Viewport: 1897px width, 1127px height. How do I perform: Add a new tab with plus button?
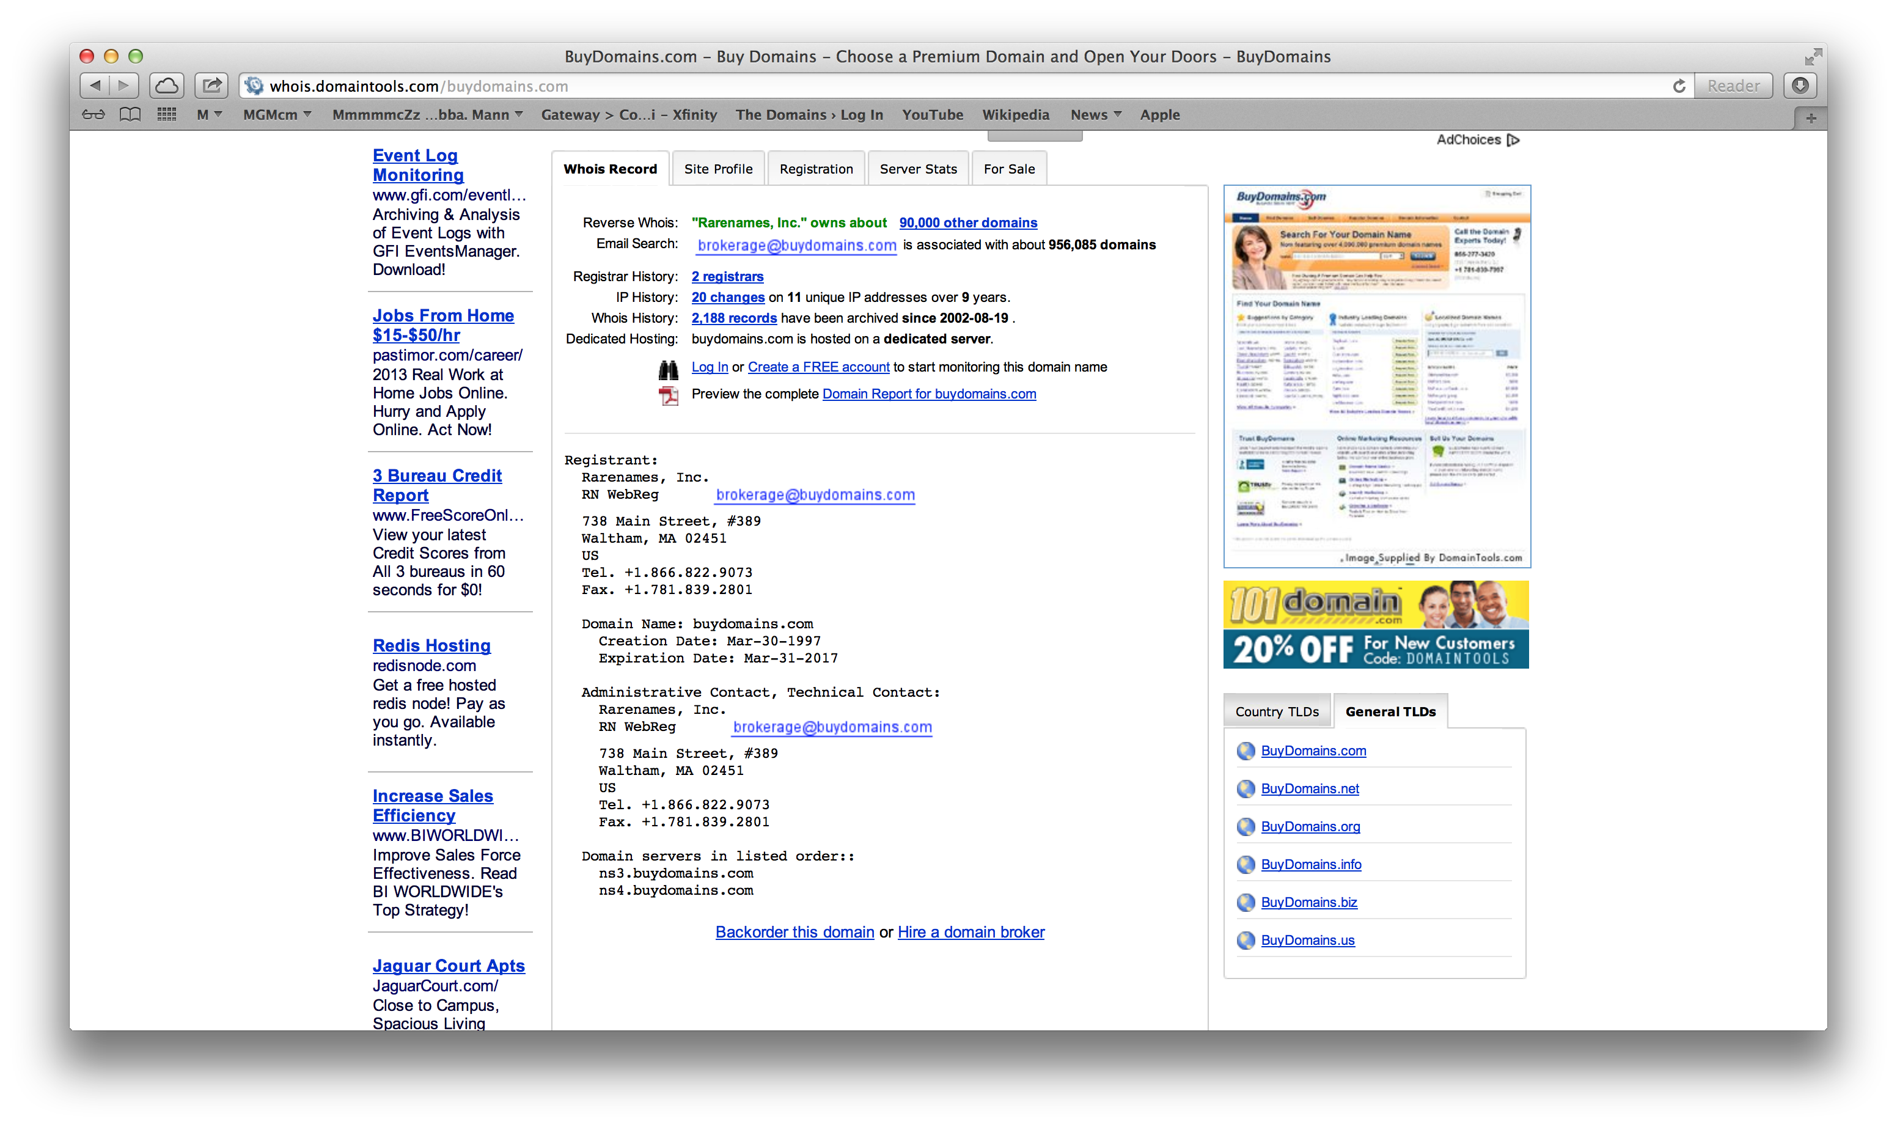pos(1810,119)
